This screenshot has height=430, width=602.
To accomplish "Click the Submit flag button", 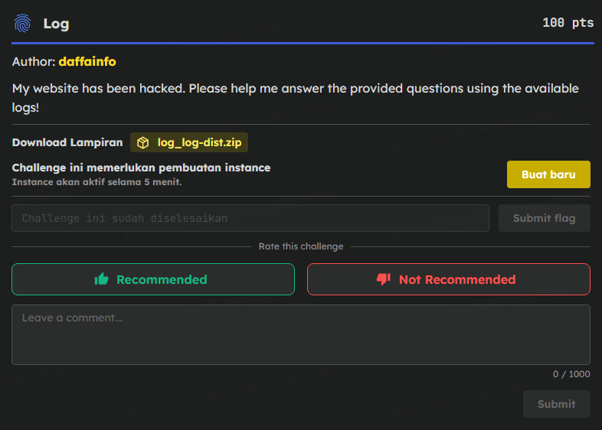I will [544, 218].
